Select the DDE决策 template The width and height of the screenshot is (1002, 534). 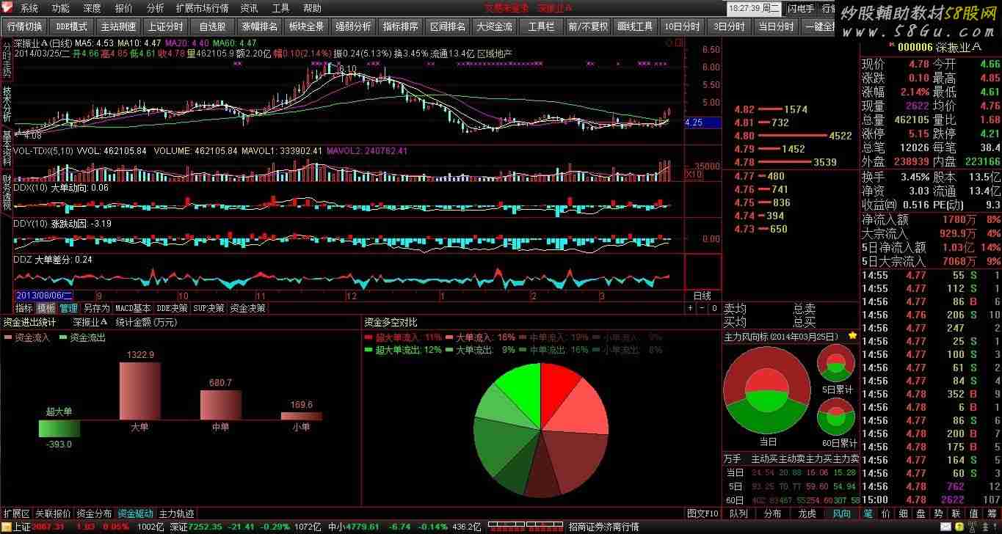[x=173, y=308]
